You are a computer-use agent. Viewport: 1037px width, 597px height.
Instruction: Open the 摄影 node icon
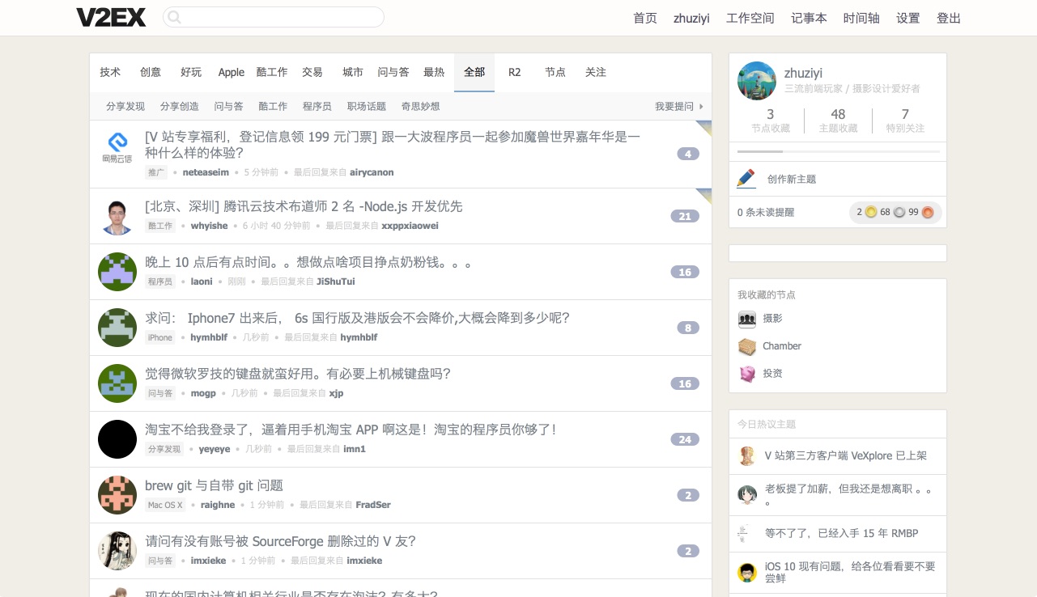(747, 319)
